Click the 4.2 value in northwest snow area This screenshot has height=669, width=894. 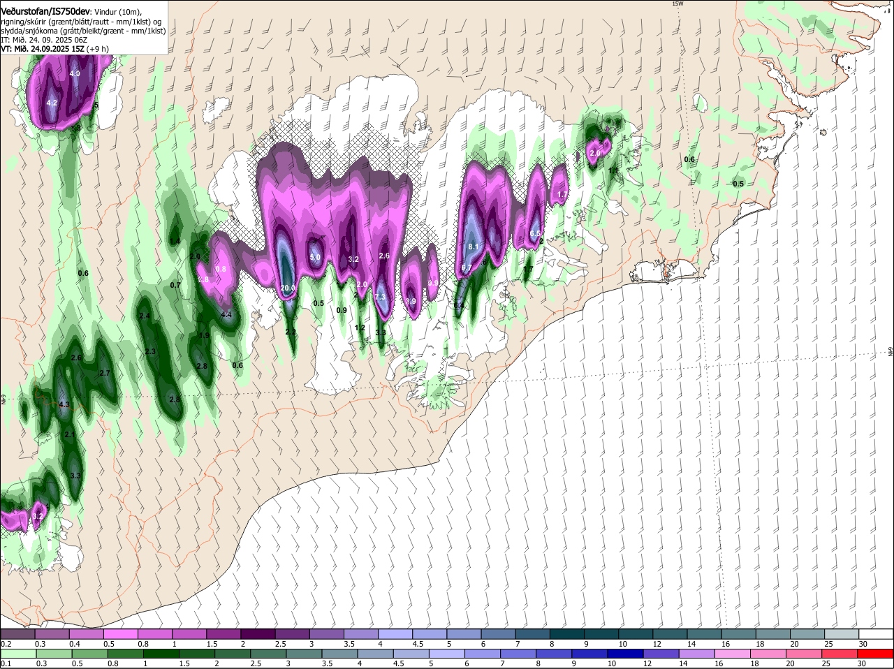click(x=52, y=103)
